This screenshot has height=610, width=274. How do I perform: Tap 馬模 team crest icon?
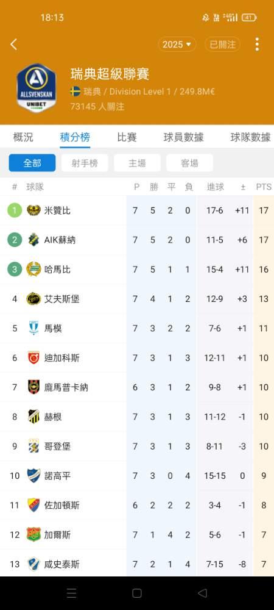[33, 328]
